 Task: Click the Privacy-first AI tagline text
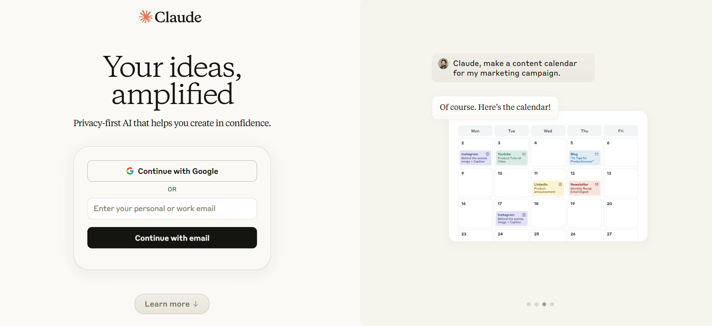click(x=172, y=123)
